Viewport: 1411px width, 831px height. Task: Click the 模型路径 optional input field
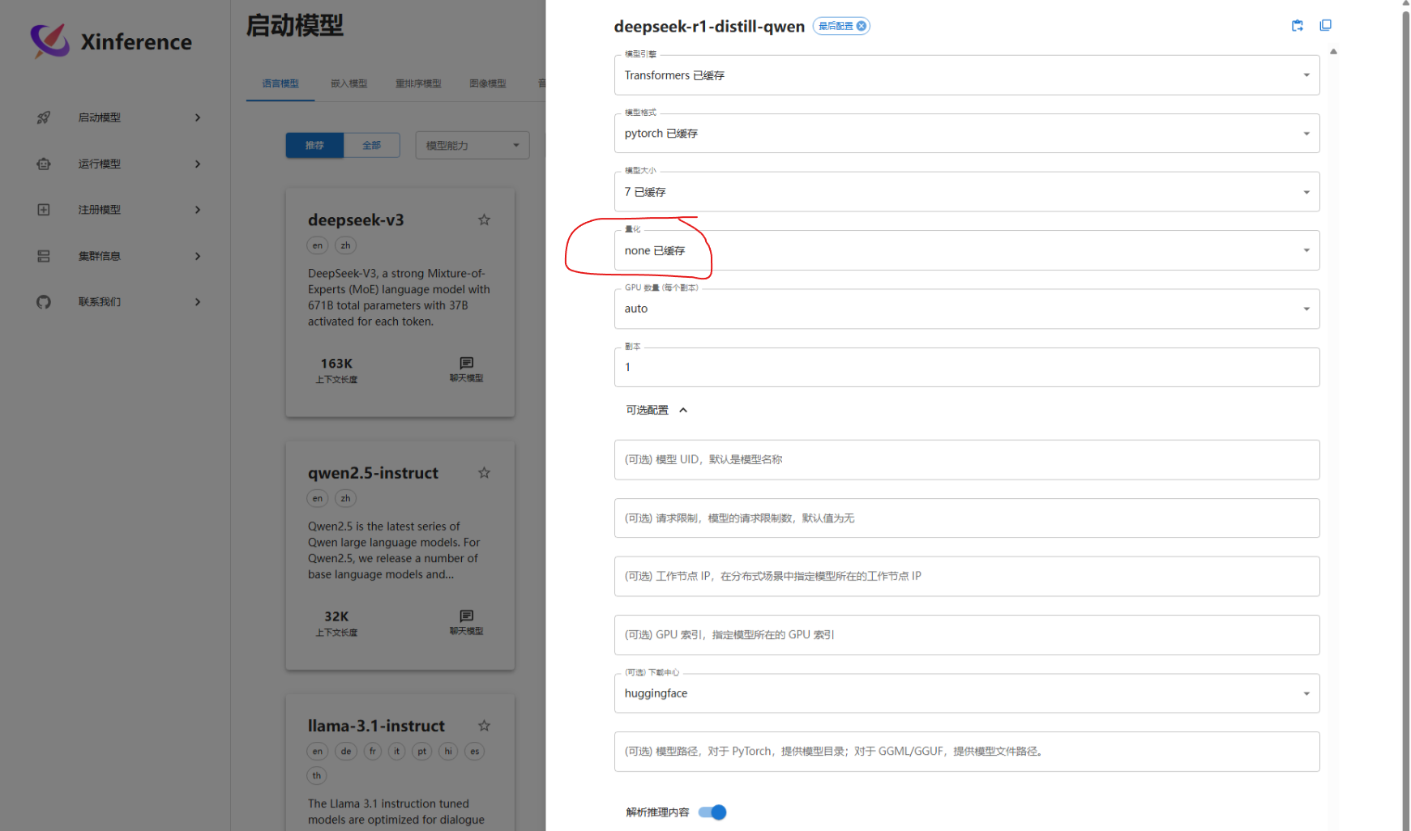(967, 752)
